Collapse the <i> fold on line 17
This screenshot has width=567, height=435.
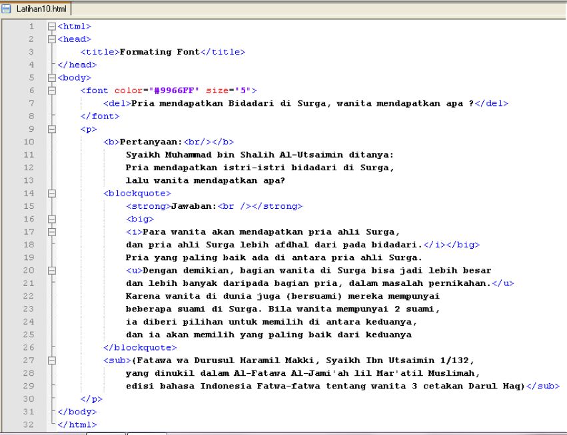[52, 232]
